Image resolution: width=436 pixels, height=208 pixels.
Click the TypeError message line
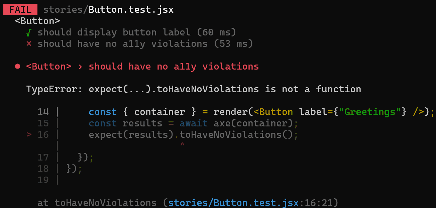click(x=194, y=89)
